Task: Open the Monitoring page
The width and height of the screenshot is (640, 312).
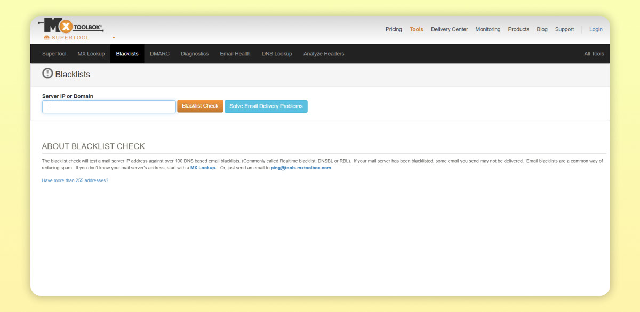Action: (x=487, y=29)
